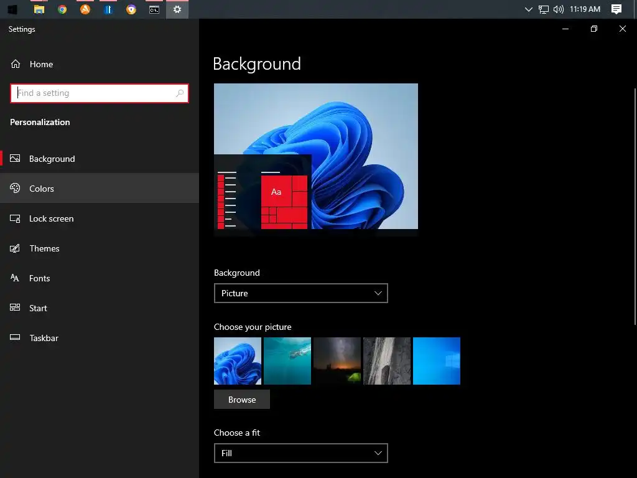Click the vertical scrollbar of Settings window
The image size is (637, 478).
point(635,207)
